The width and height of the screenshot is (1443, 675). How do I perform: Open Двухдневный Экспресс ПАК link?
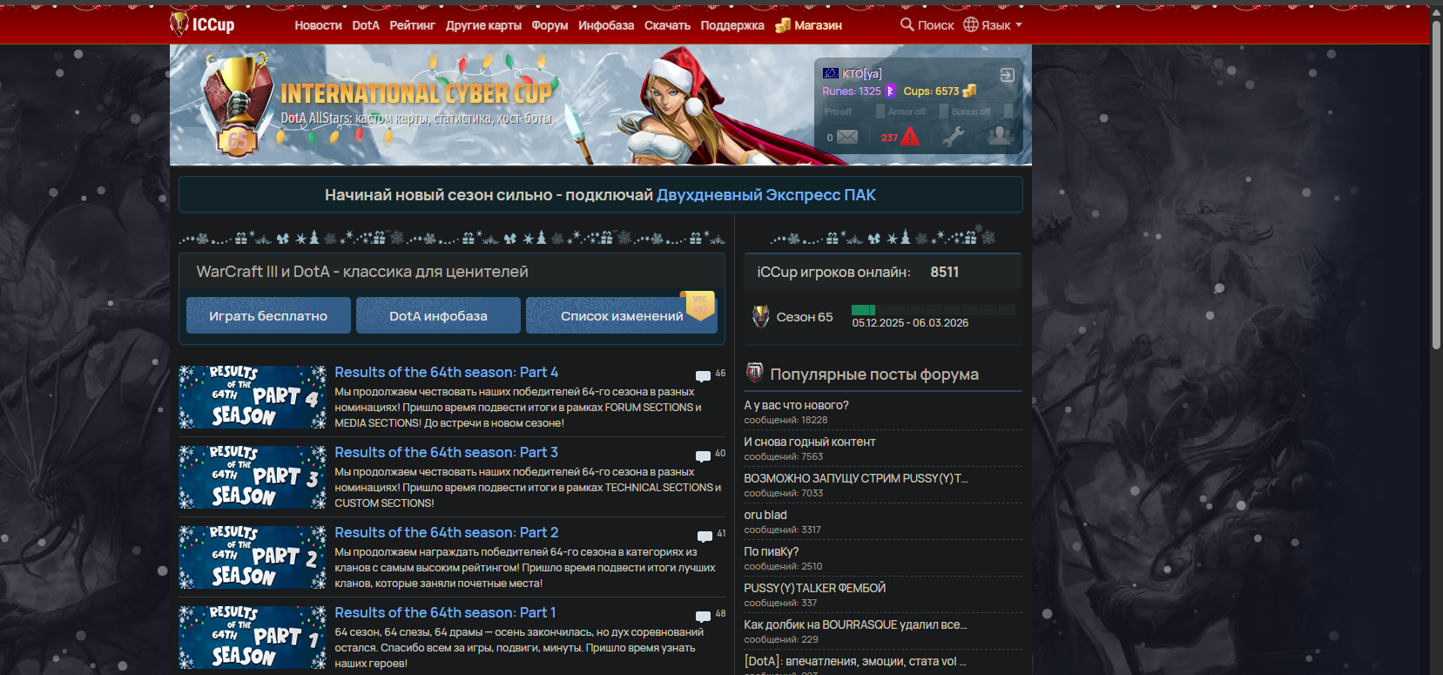tap(766, 195)
